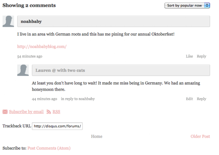Viewport: 219px width, 155px height.
Task: Click the Trackback URL input field
Action: pyautogui.click(x=57, y=126)
